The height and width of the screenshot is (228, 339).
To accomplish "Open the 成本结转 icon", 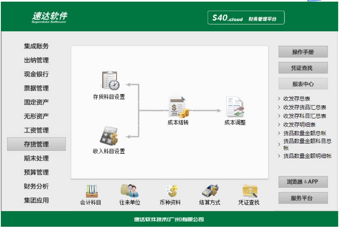I will pos(179,107).
